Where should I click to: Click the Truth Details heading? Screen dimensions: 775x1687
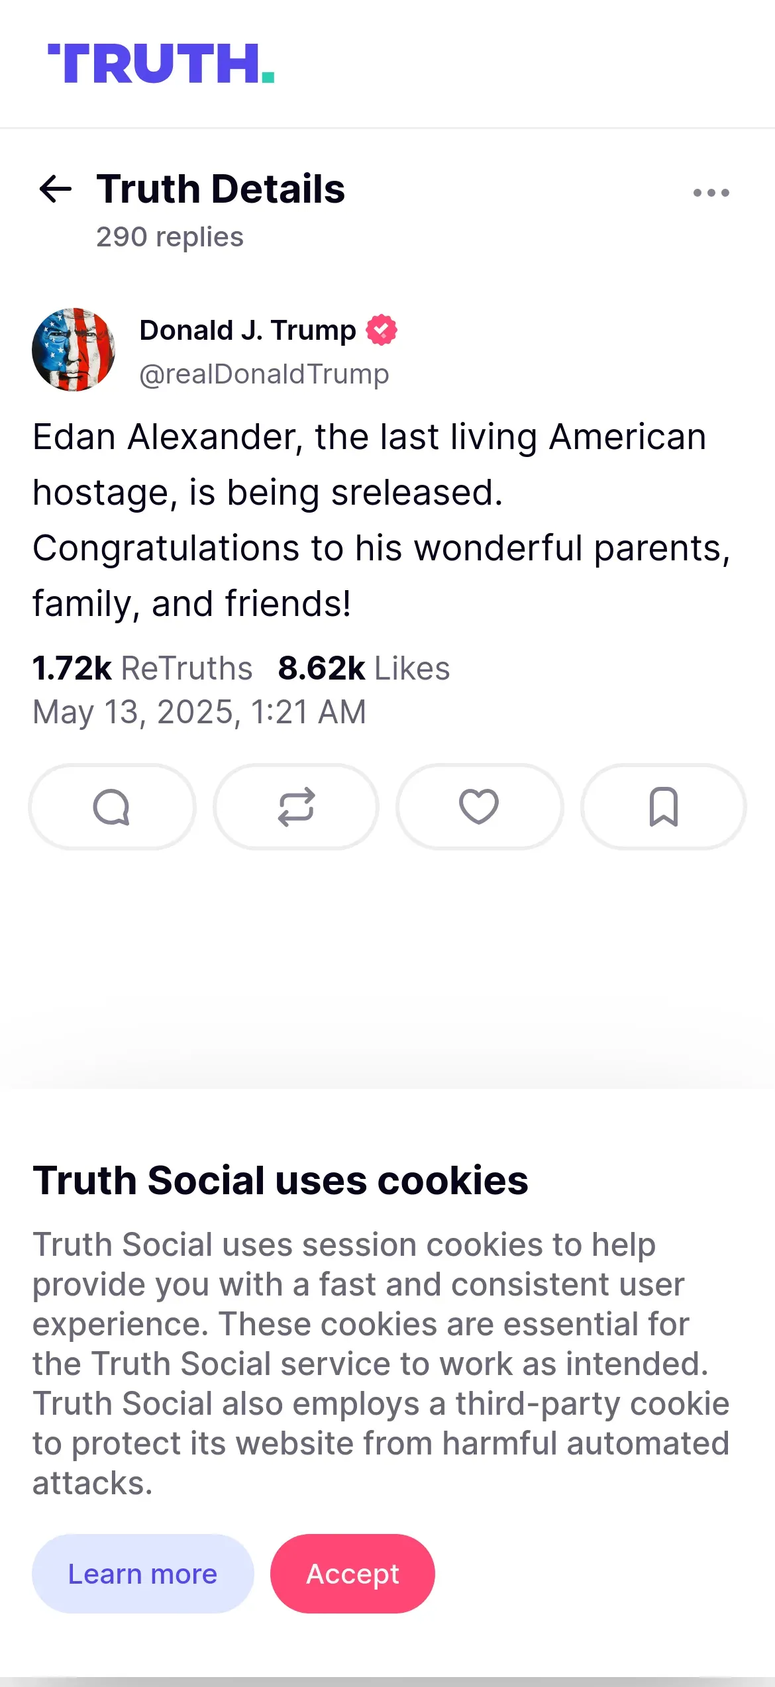click(221, 189)
